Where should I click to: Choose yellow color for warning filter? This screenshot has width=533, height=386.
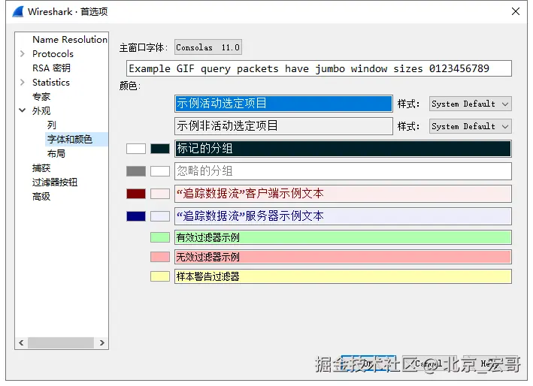tap(160, 276)
